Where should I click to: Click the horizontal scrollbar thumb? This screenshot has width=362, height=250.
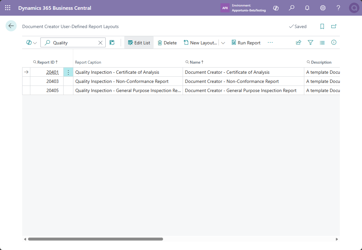click(96, 239)
